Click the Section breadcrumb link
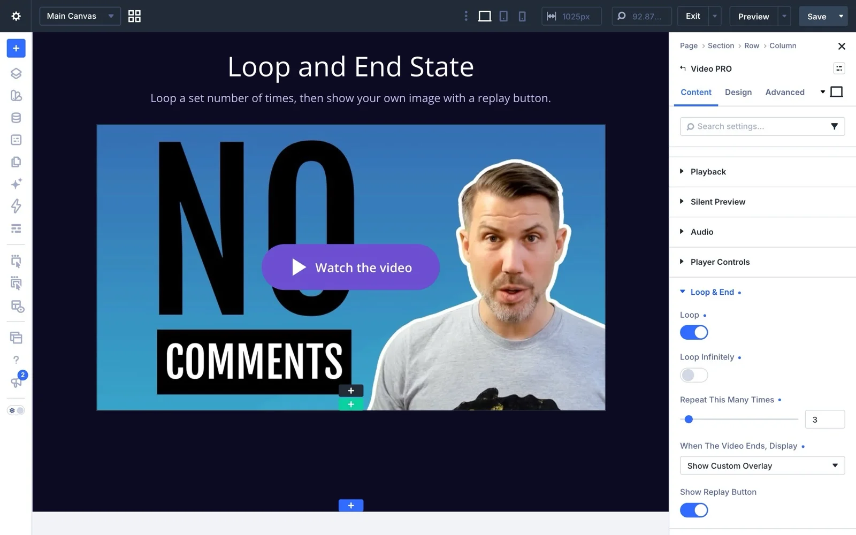 721,45
